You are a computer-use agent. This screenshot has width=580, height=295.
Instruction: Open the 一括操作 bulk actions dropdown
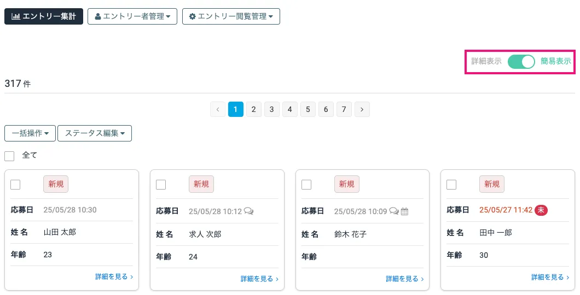[30, 133]
